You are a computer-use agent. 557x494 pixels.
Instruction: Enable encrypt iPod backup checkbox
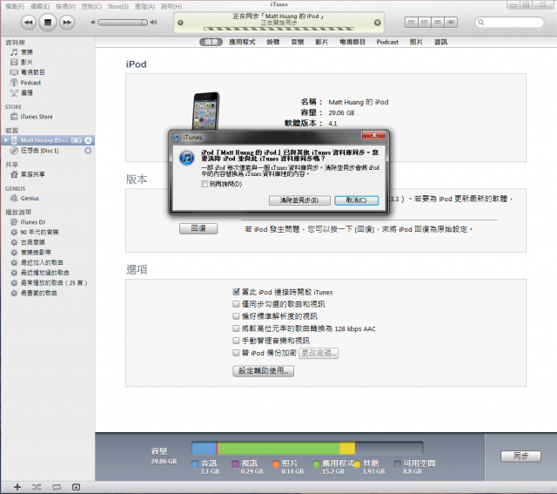236,353
